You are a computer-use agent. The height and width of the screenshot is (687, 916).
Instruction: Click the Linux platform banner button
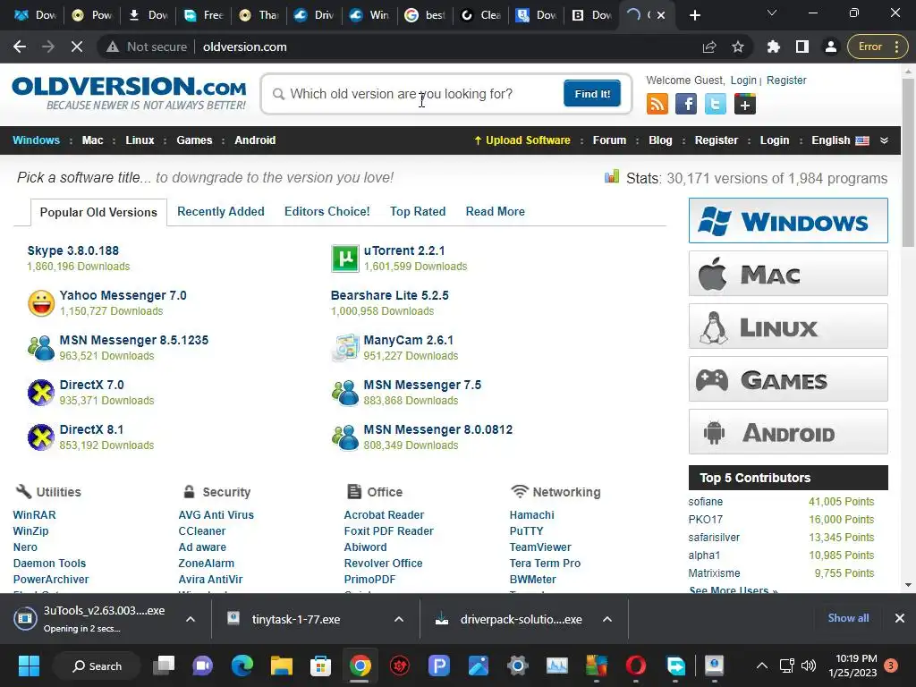coord(788,326)
